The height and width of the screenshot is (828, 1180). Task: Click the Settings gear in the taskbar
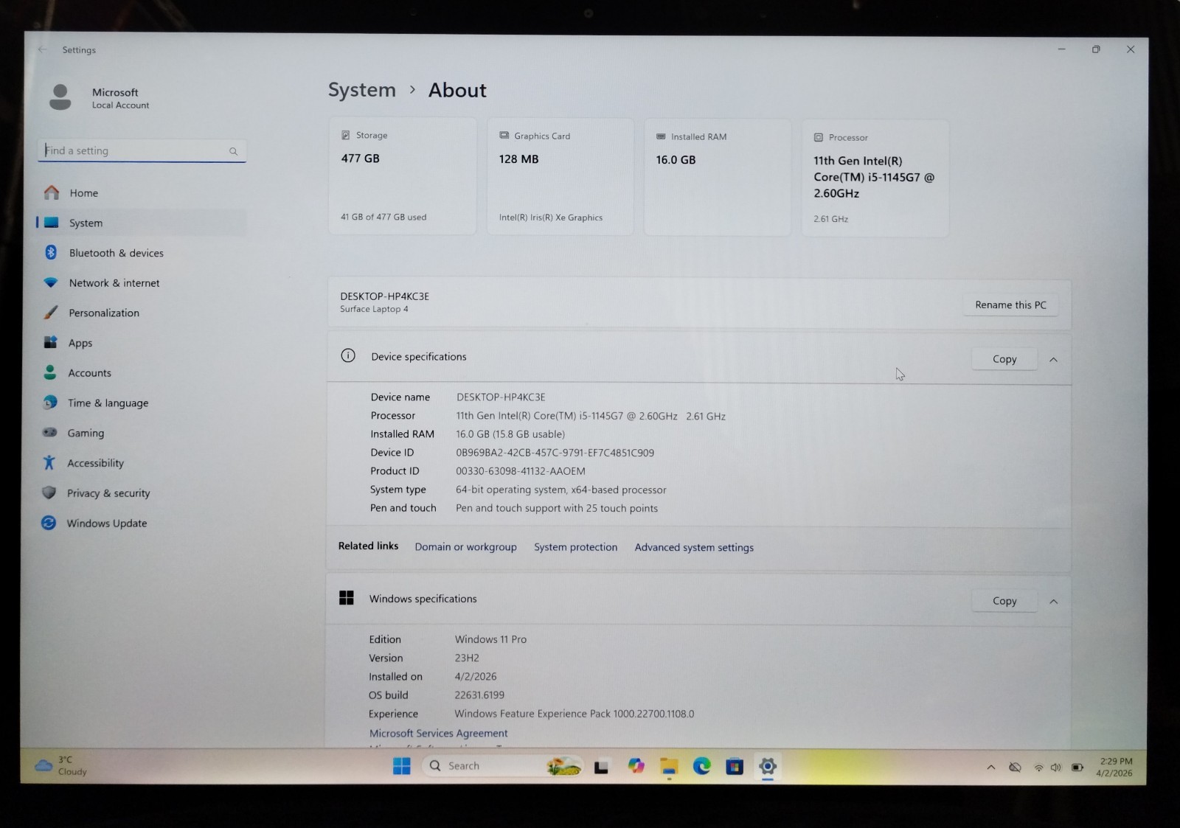[x=768, y=767]
